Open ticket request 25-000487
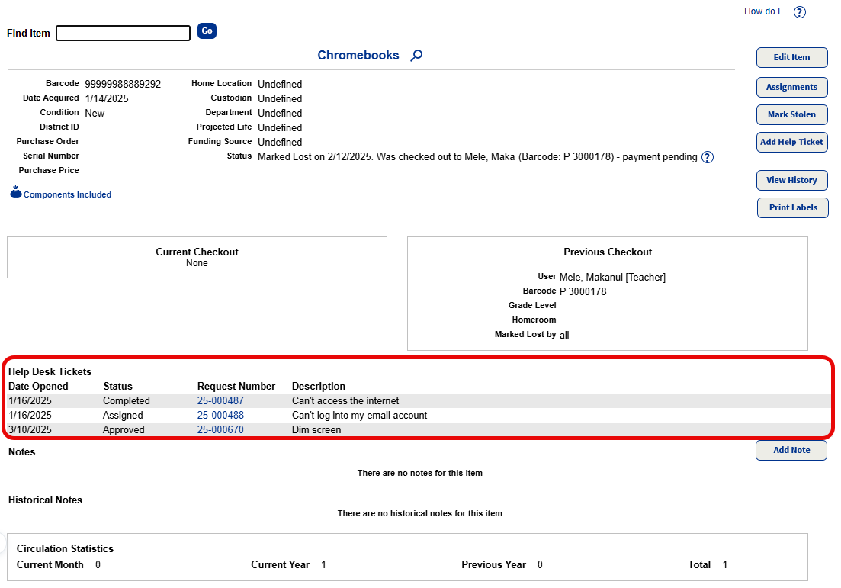 220,400
